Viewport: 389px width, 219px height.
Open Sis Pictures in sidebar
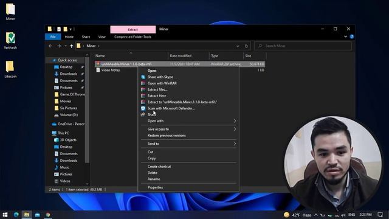coord(68,108)
